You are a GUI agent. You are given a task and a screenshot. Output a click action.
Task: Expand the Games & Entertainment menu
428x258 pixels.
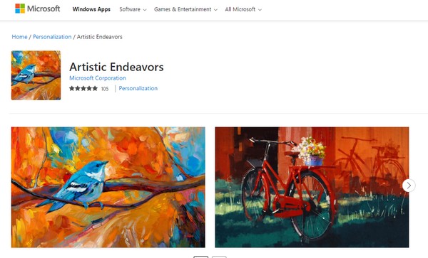point(185,9)
